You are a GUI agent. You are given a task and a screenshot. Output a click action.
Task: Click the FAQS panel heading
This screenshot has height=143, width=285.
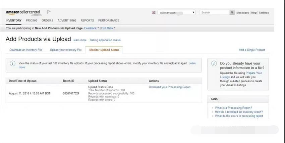pos(214,99)
